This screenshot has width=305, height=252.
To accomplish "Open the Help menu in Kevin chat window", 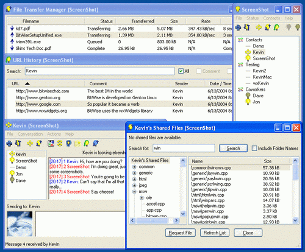I will point(70,134).
